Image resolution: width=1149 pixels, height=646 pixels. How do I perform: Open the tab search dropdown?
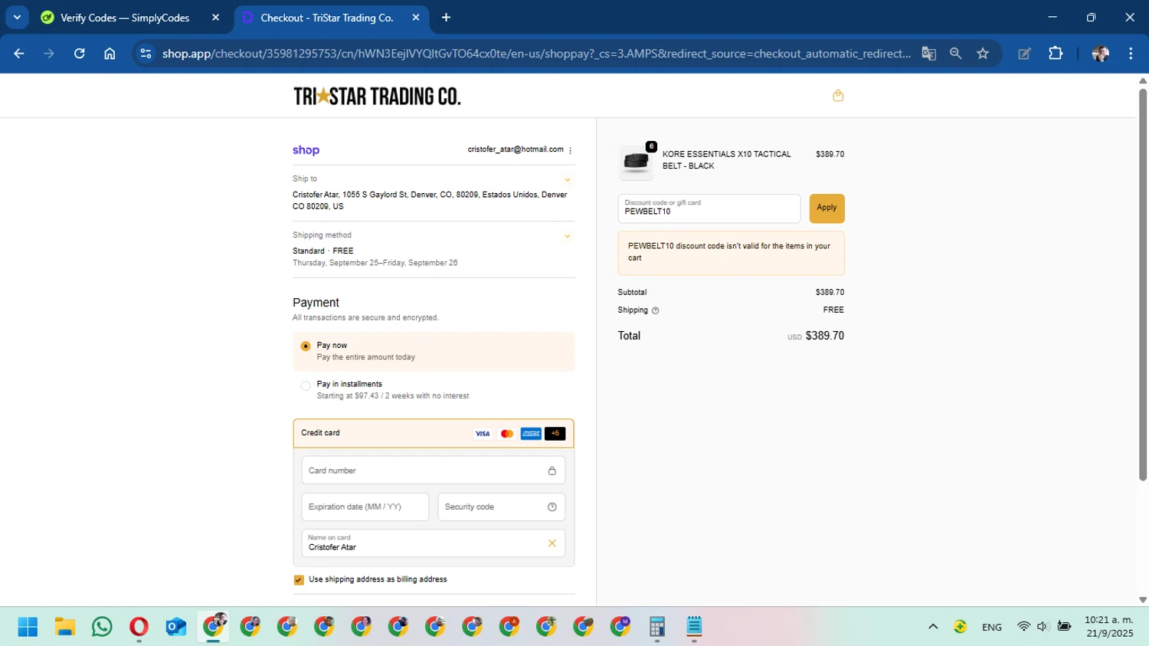(17, 17)
